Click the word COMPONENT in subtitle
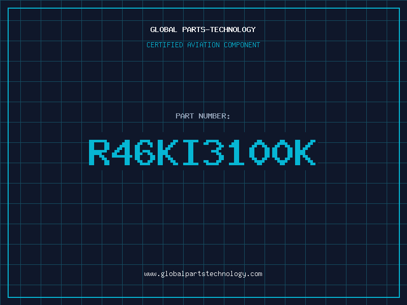Viewport: 407px width, 305px height. coord(242,45)
